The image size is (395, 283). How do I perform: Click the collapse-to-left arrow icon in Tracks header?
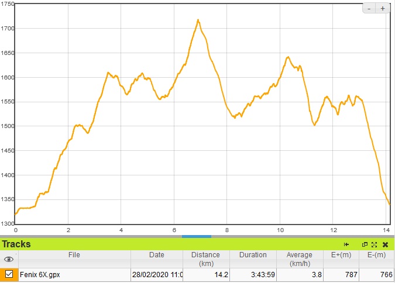346,244
